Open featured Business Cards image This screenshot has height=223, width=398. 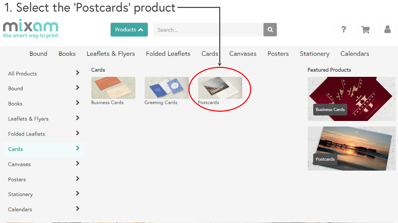pyautogui.click(x=351, y=99)
